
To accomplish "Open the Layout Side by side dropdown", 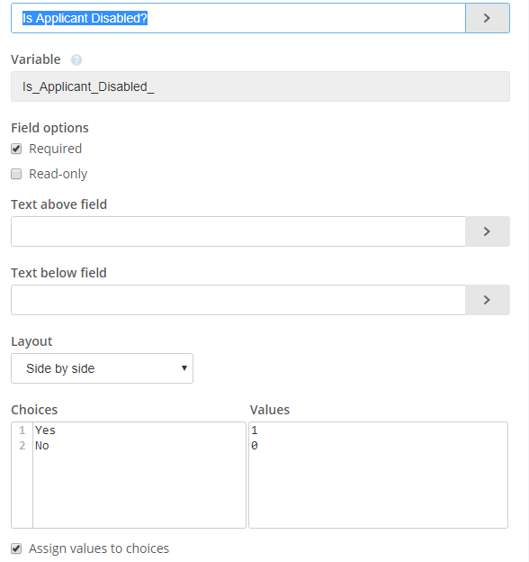I will 102,368.
